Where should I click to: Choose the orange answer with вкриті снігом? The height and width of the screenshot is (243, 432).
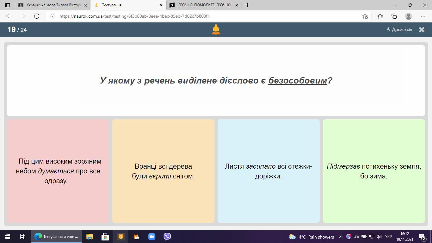coord(163,171)
